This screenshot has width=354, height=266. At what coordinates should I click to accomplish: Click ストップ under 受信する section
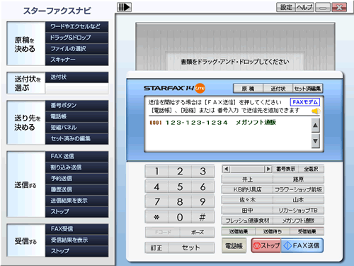click(x=76, y=251)
